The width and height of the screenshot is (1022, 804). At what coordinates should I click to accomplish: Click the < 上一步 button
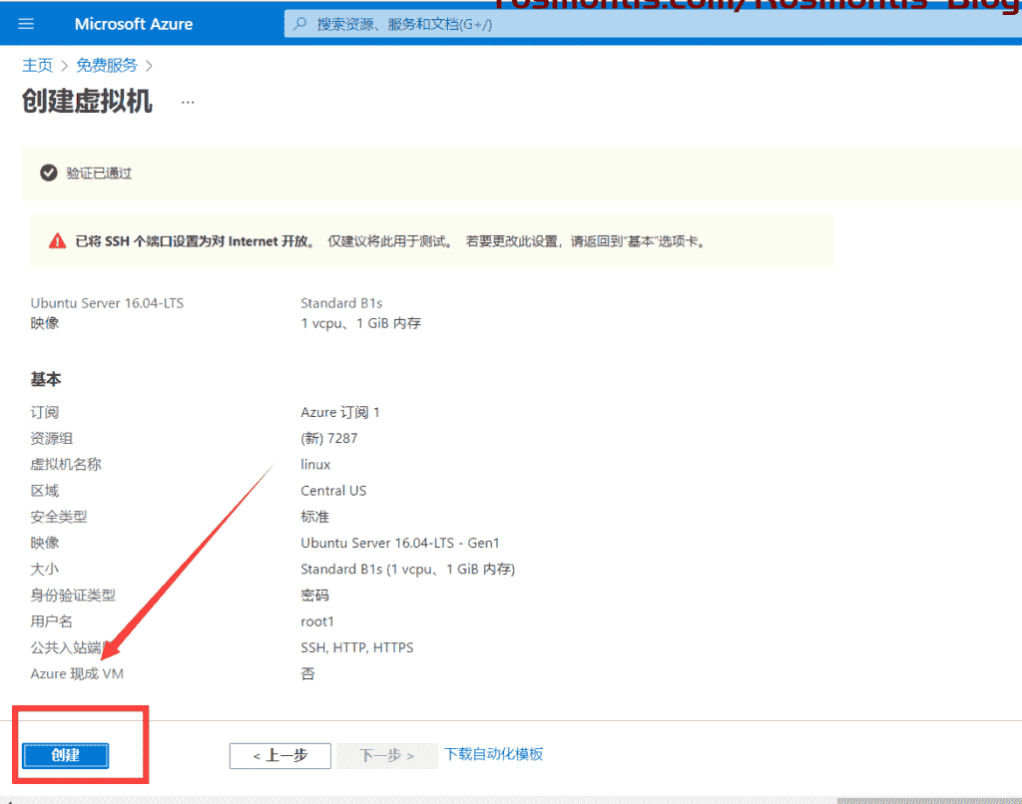coord(280,756)
